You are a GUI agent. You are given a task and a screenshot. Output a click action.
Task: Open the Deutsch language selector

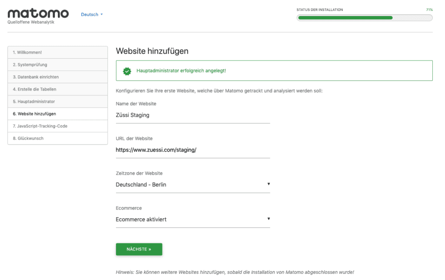click(x=92, y=14)
